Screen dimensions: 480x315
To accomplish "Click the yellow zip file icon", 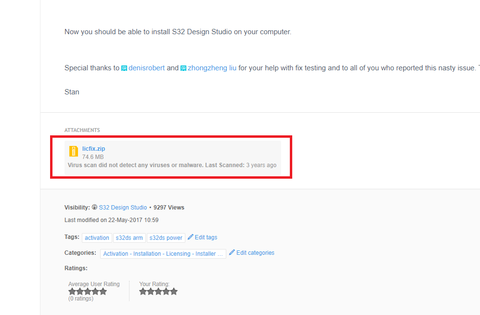I will click(x=73, y=151).
